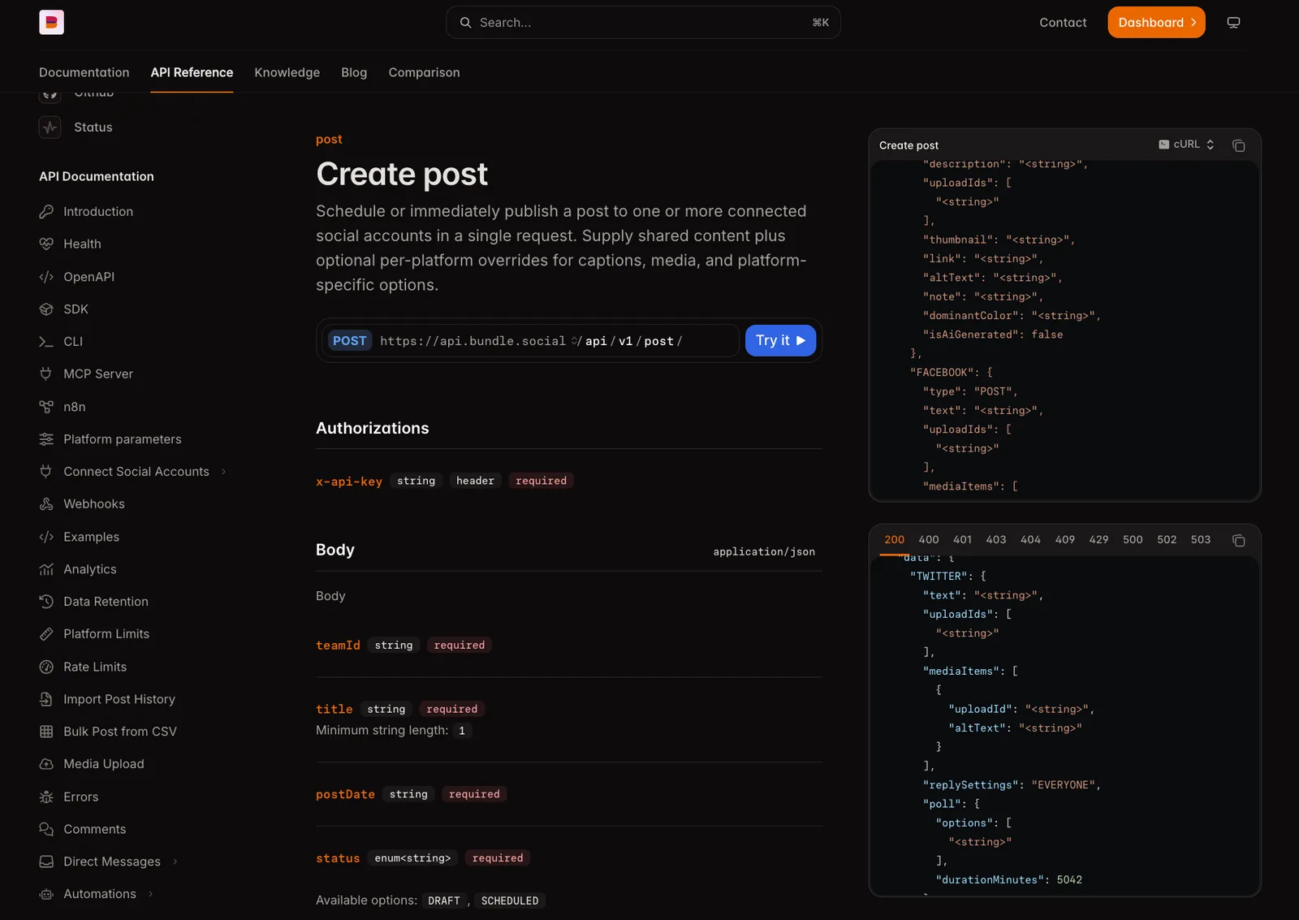Open the Status pulse icon link
This screenshot has width=1299, height=920.
point(50,127)
